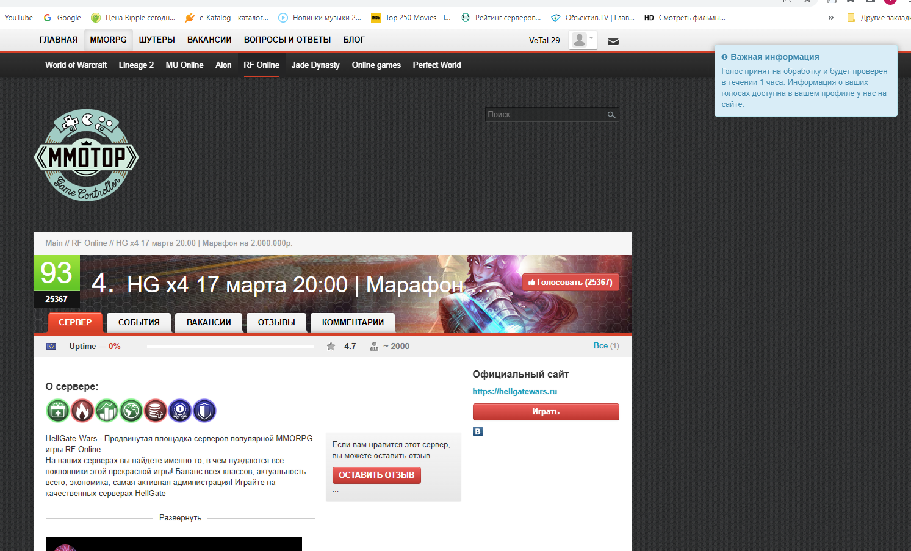Click RF Online in the breadcrumb
The height and width of the screenshot is (551, 911).
pos(89,243)
